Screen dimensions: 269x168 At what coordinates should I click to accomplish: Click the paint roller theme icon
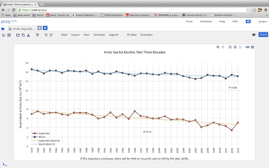coord(37,35)
